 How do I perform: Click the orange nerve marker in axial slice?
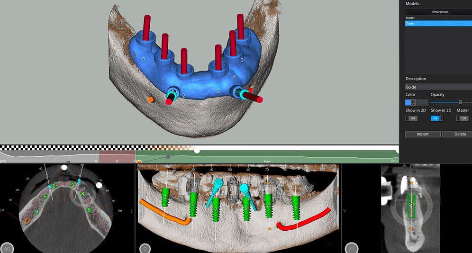coord(27,220)
